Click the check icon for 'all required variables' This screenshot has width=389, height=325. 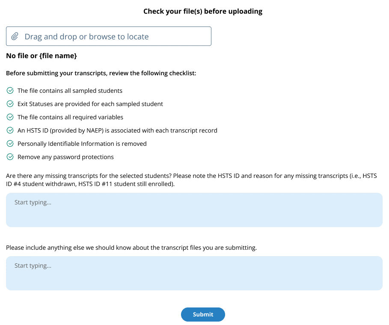click(x=10, y=117)
